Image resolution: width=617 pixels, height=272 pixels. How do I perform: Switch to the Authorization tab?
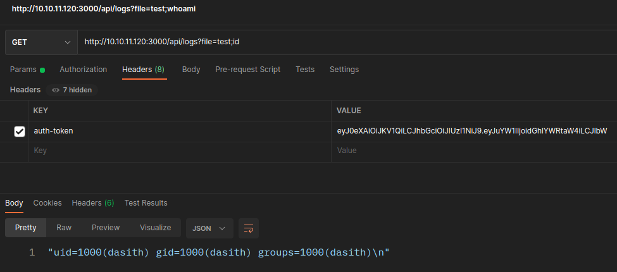83,70
